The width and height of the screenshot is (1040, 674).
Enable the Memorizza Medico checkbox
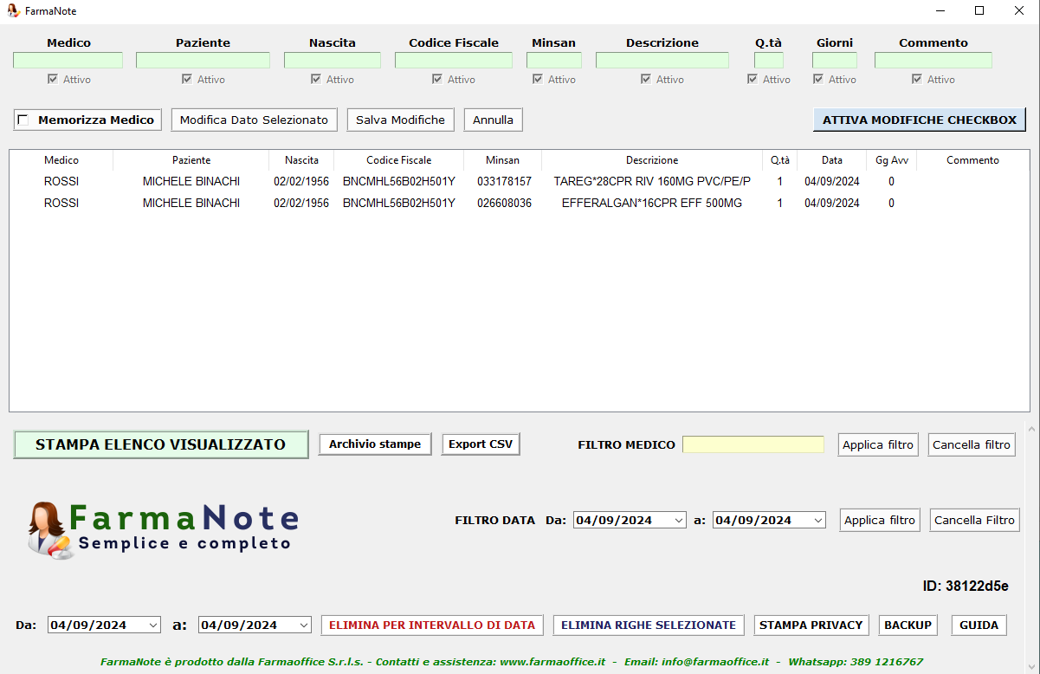click(23, 120)
